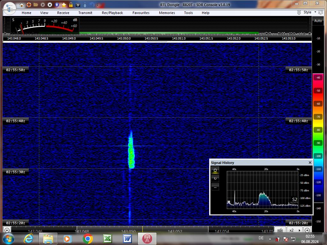The width and height of the screenshot is (327, 245).
Task: Click the fast-forward button on bottom frequency bar
Action: point(307,230)
